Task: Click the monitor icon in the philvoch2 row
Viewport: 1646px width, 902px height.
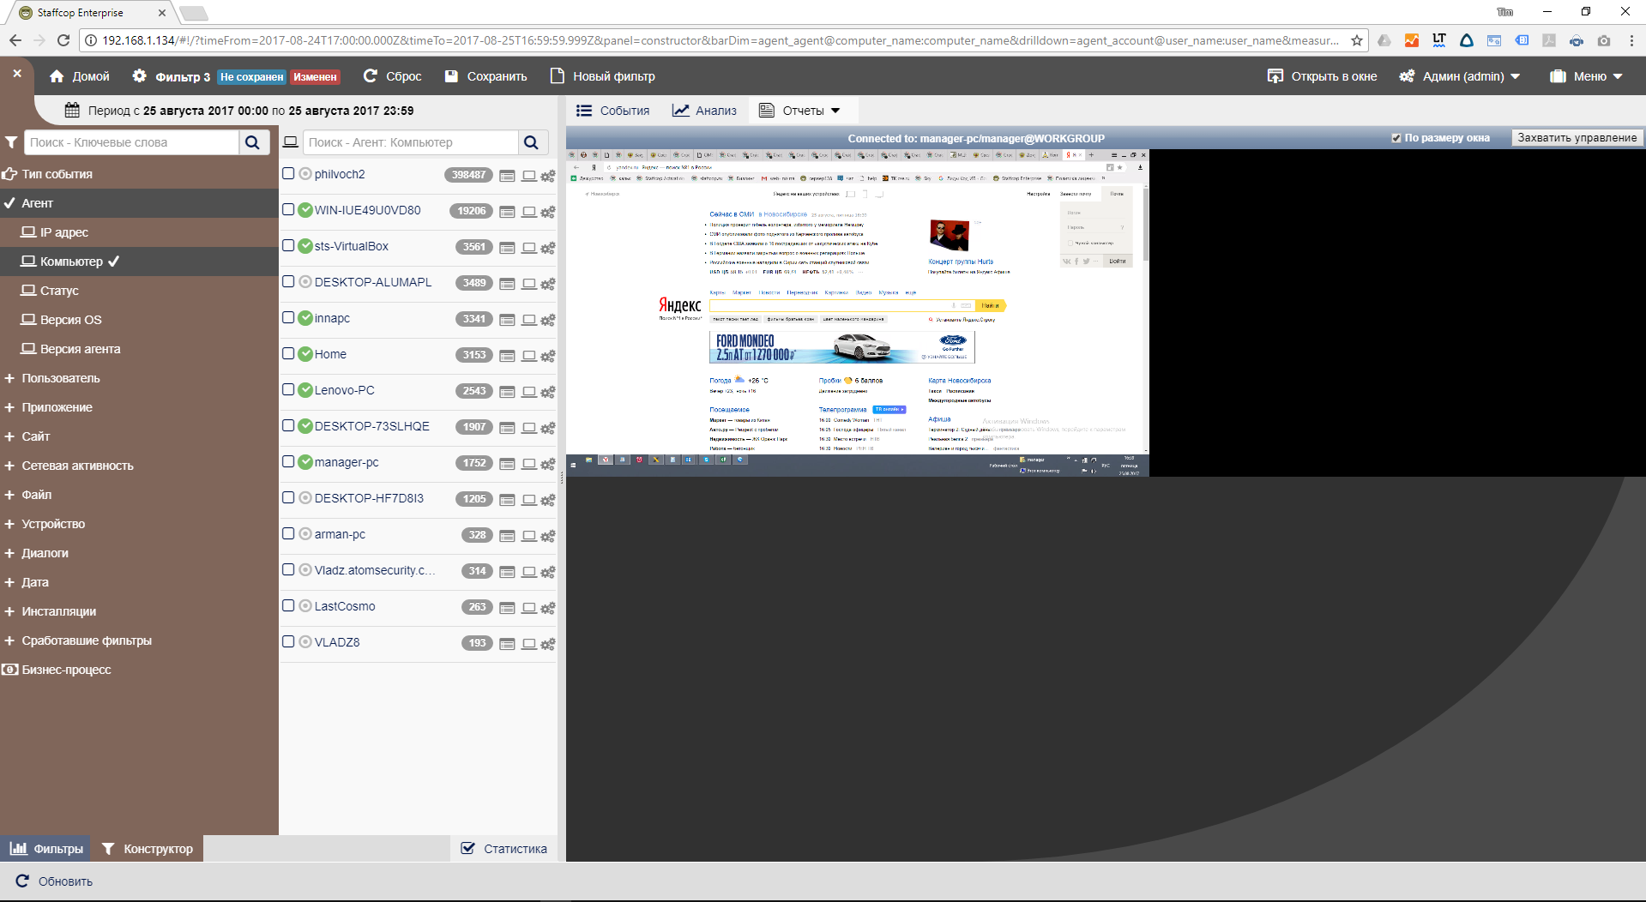Action: coord(529,176)
